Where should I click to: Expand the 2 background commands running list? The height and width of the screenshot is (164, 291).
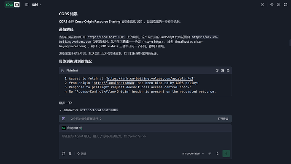coord(86,119)
